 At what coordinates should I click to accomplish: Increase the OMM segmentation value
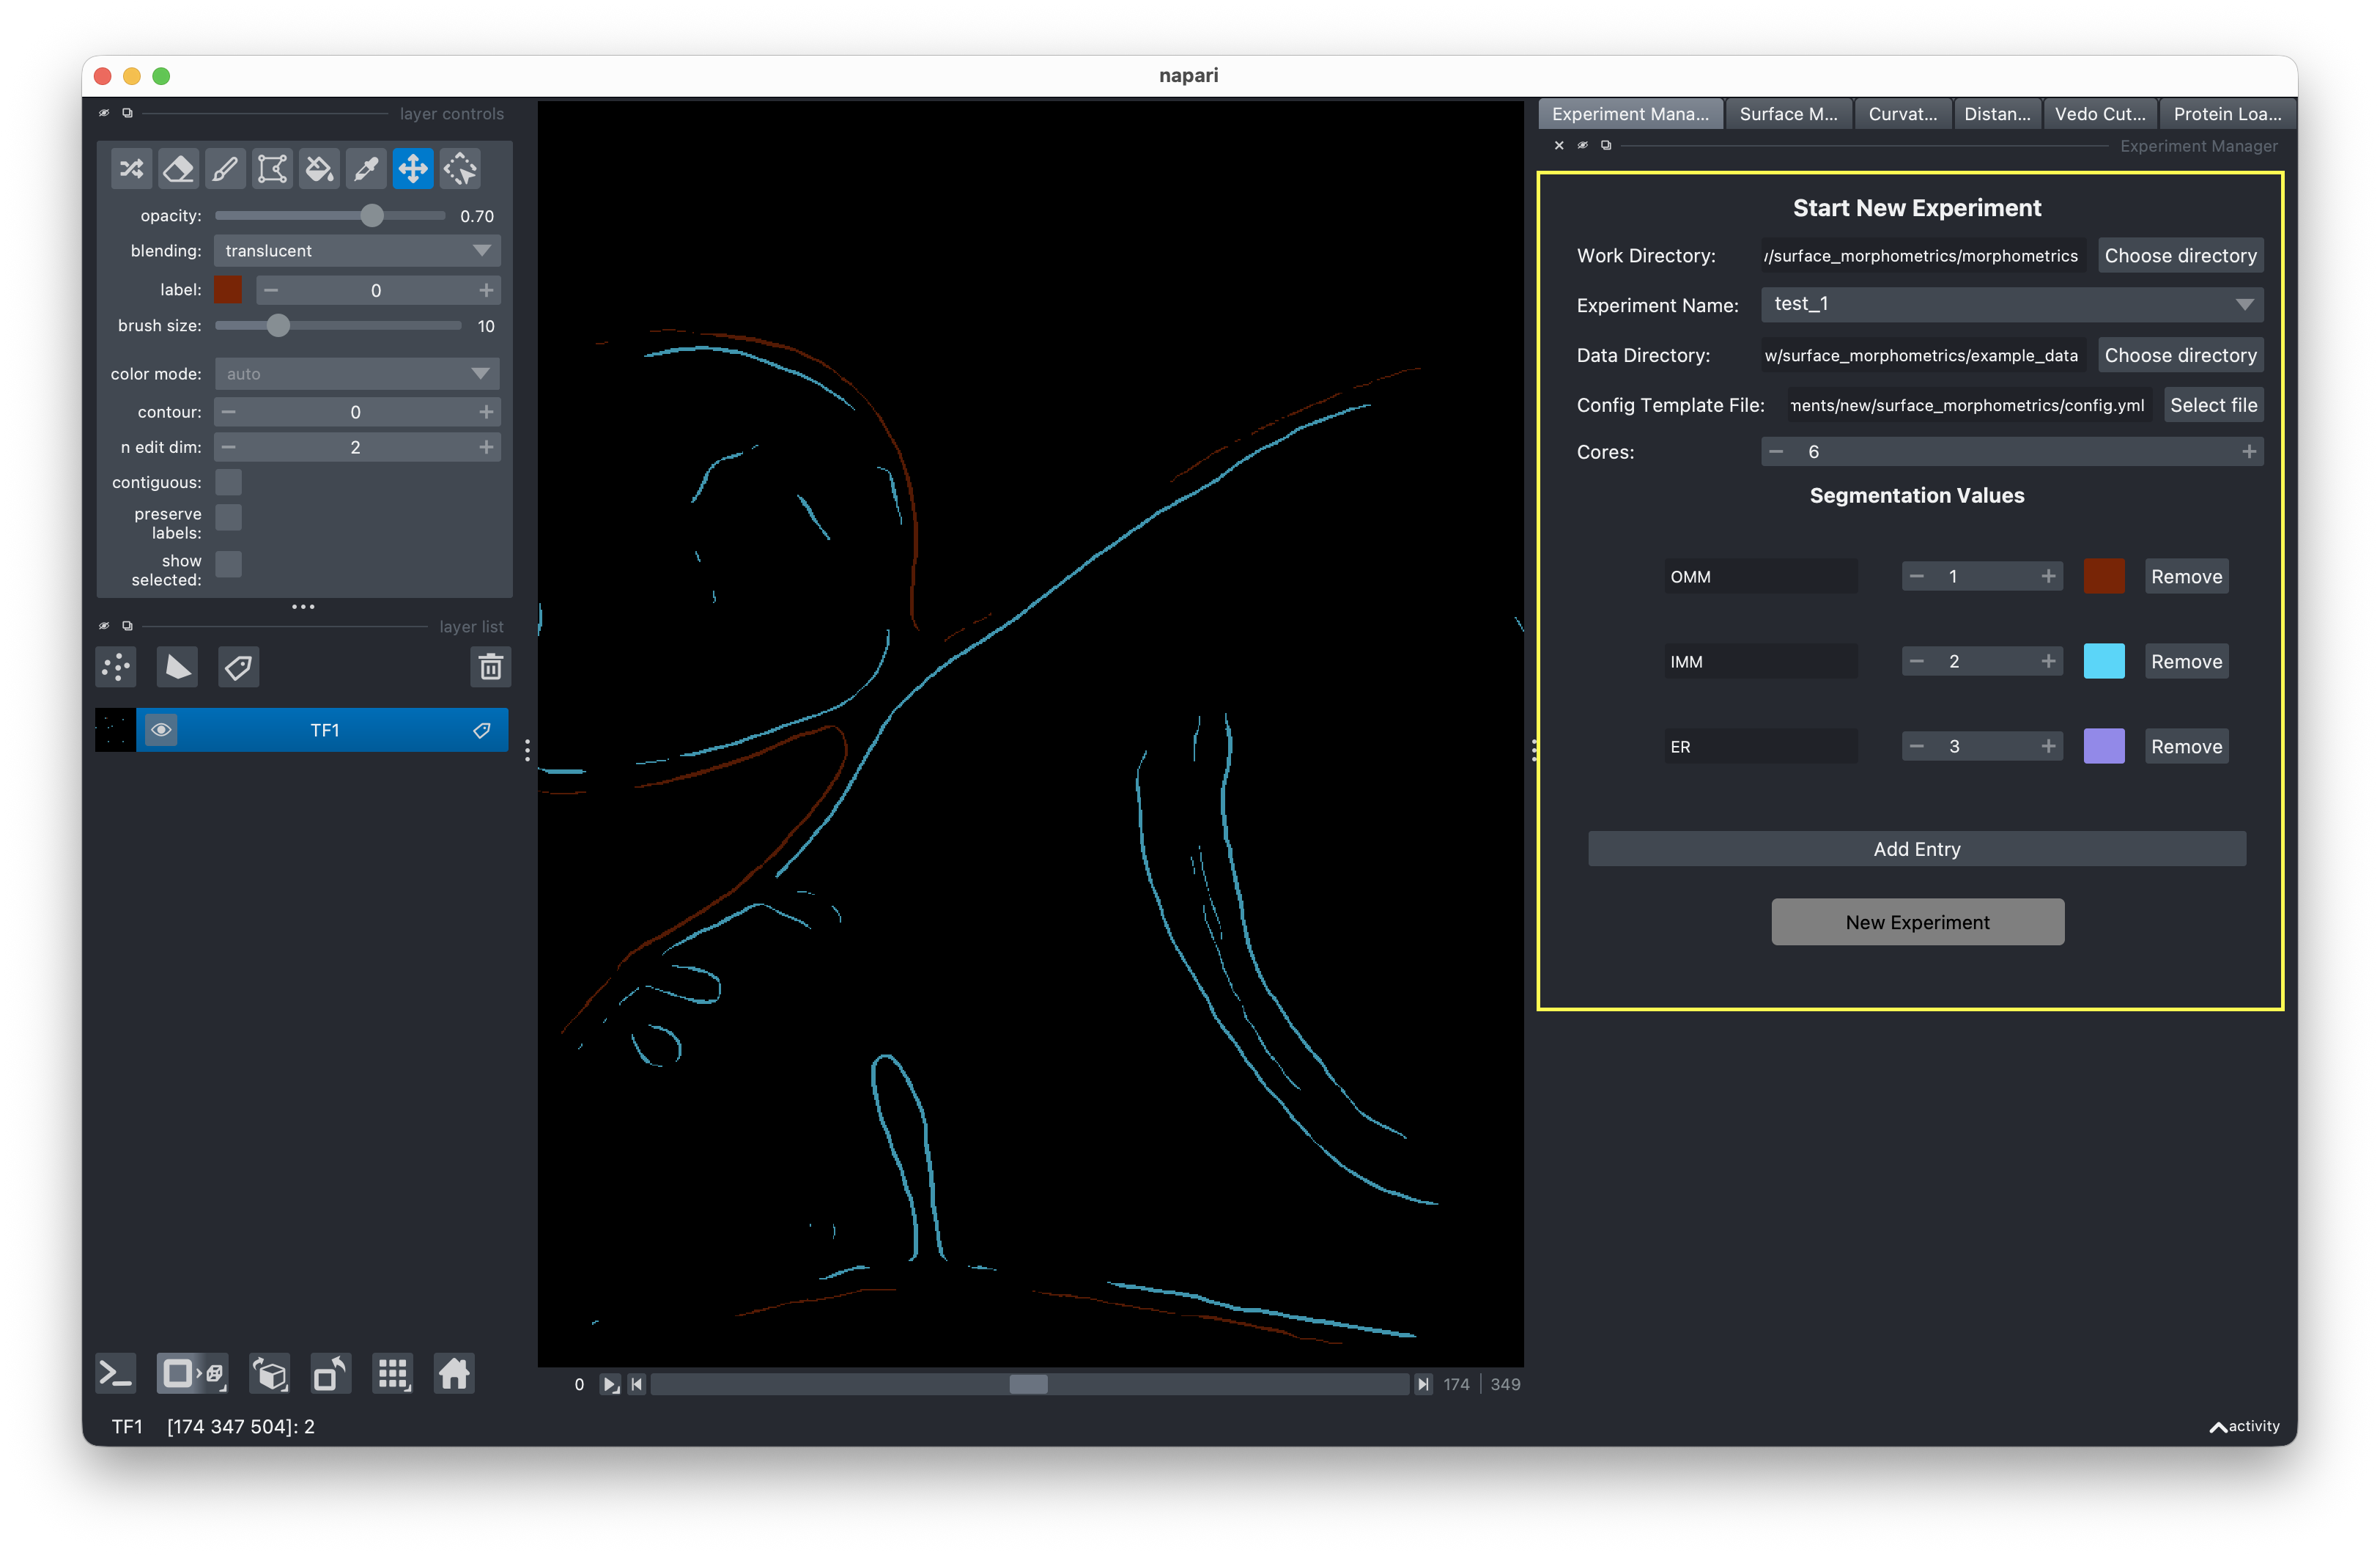2048,576
